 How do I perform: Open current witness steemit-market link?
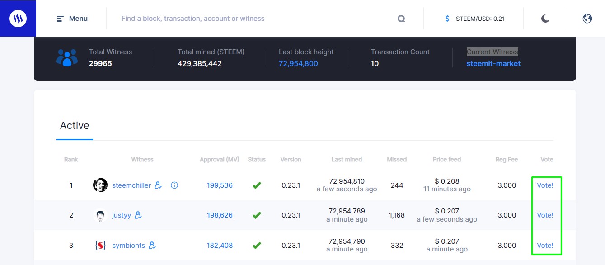click(x=493, y=64)
